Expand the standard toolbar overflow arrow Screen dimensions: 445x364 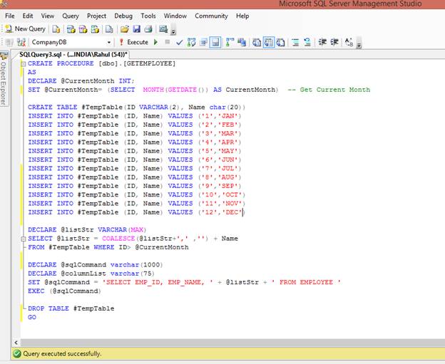click(x=173, y=31)
